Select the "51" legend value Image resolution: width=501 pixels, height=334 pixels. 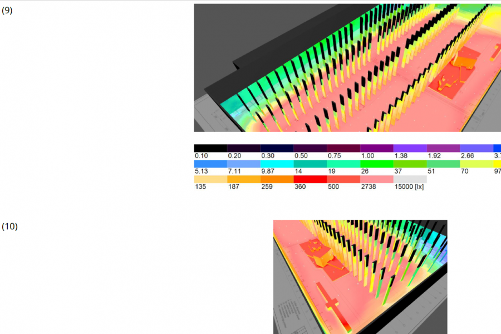point(431,171)
